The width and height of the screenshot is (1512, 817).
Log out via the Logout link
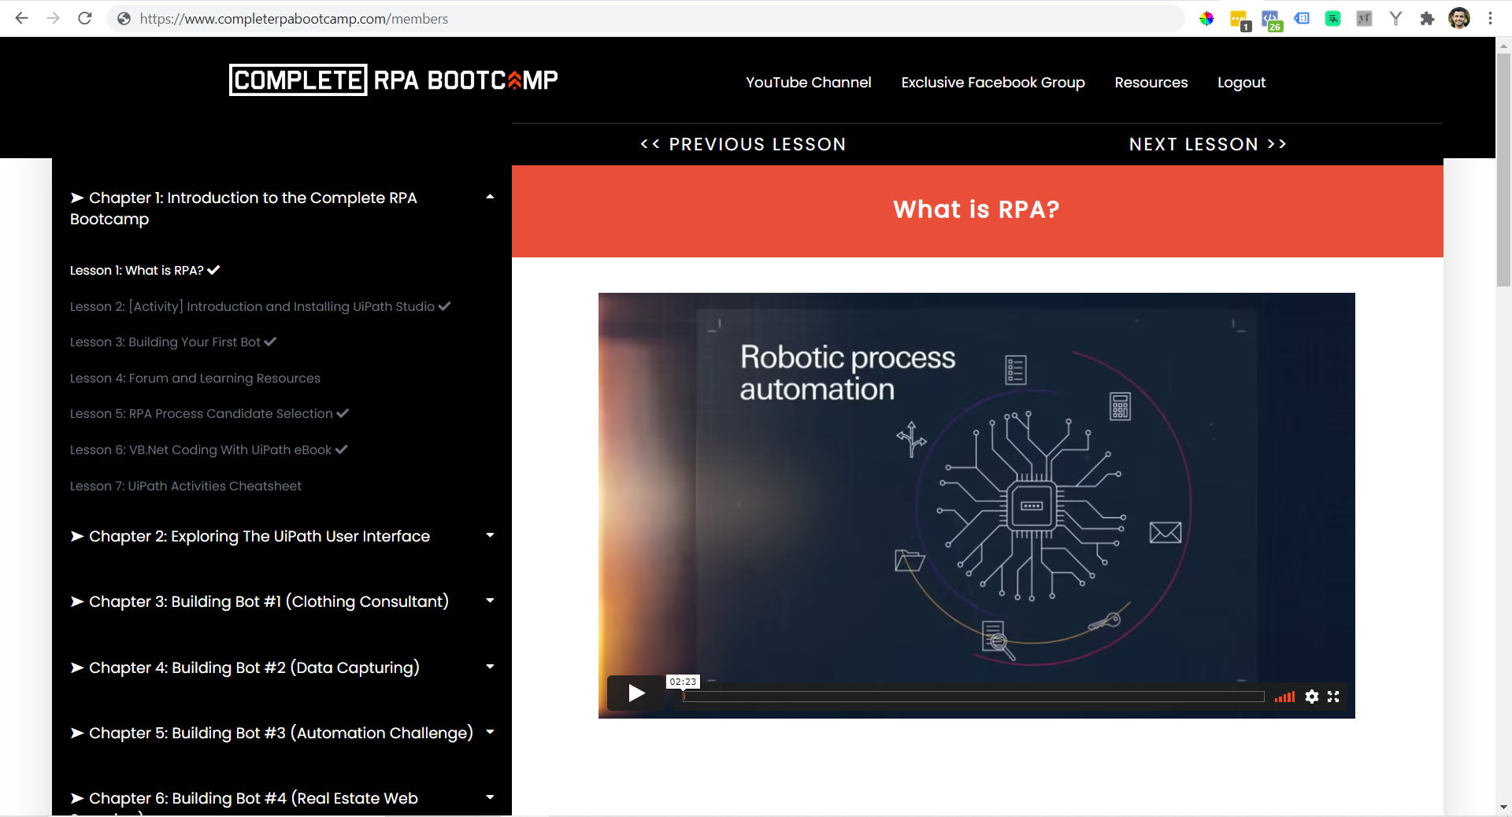coord(1241,82)
